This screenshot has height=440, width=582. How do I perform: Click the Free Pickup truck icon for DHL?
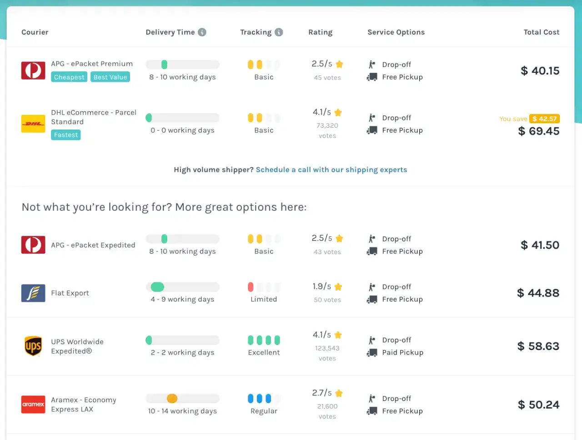(372, 130)
